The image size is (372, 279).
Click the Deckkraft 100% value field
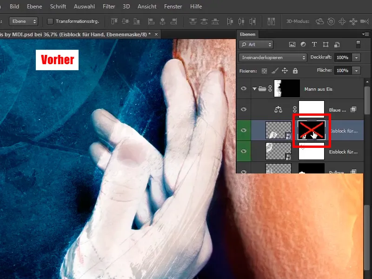[x=343, y=57]
